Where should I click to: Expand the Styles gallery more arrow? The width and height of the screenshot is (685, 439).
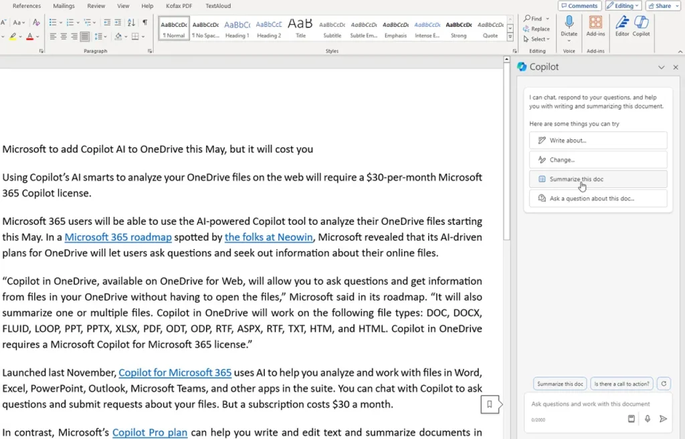tap(510, 37)
